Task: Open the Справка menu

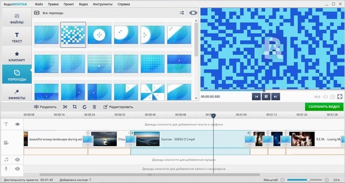Action: point(124,4)
